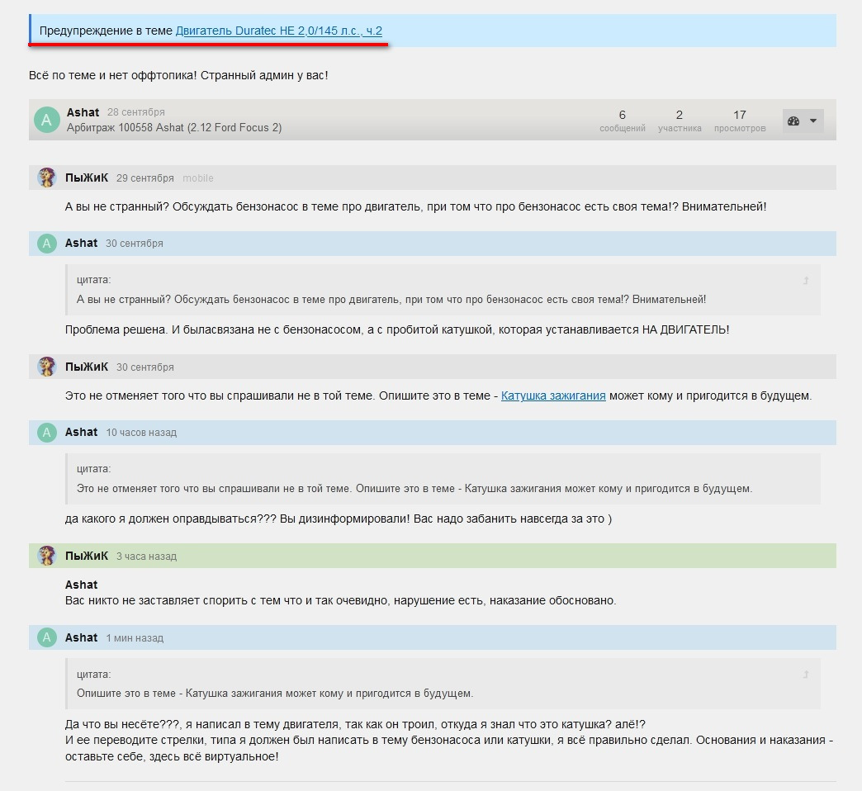
Task: Click ПыЖиК avatar on the 30 сентября post
Action: [x=47, y=367]
